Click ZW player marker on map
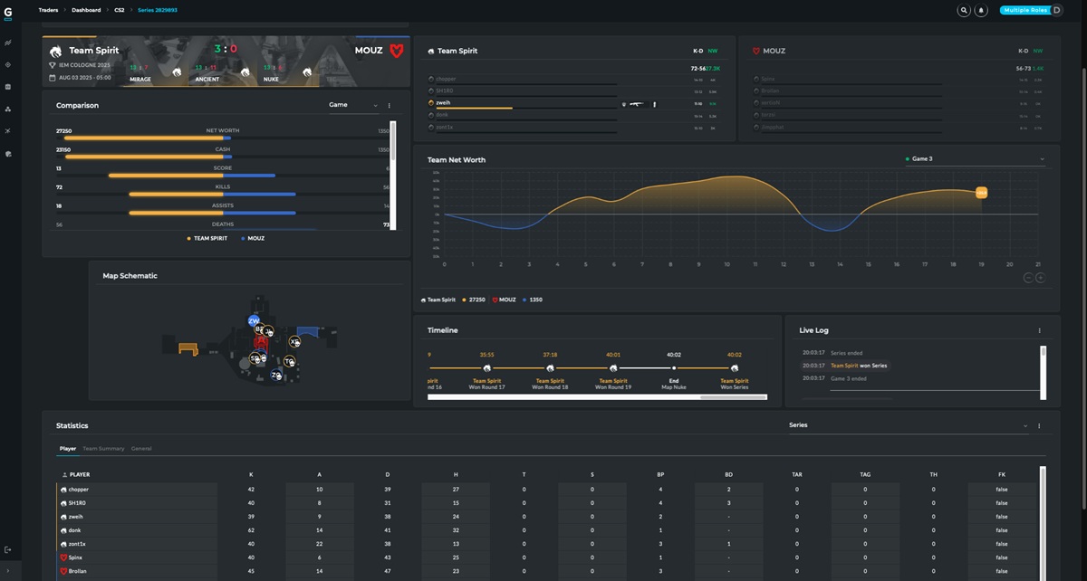 click(254, 321)
